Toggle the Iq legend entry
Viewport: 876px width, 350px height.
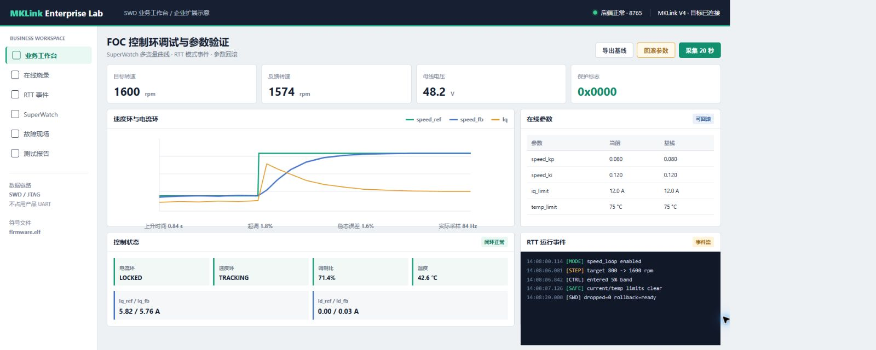(x=499, y=119)
